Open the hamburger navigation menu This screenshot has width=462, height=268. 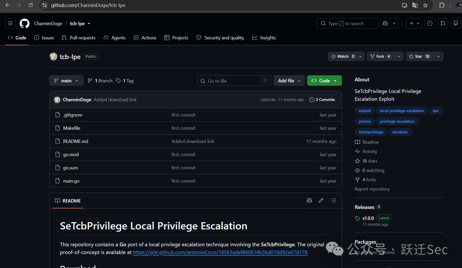point(10,23)
